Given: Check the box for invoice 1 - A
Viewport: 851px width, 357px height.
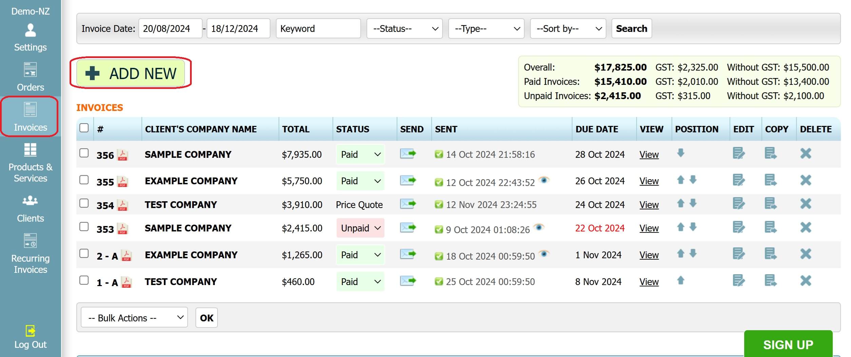Looking at the screenshot, I should pos(84,280).
